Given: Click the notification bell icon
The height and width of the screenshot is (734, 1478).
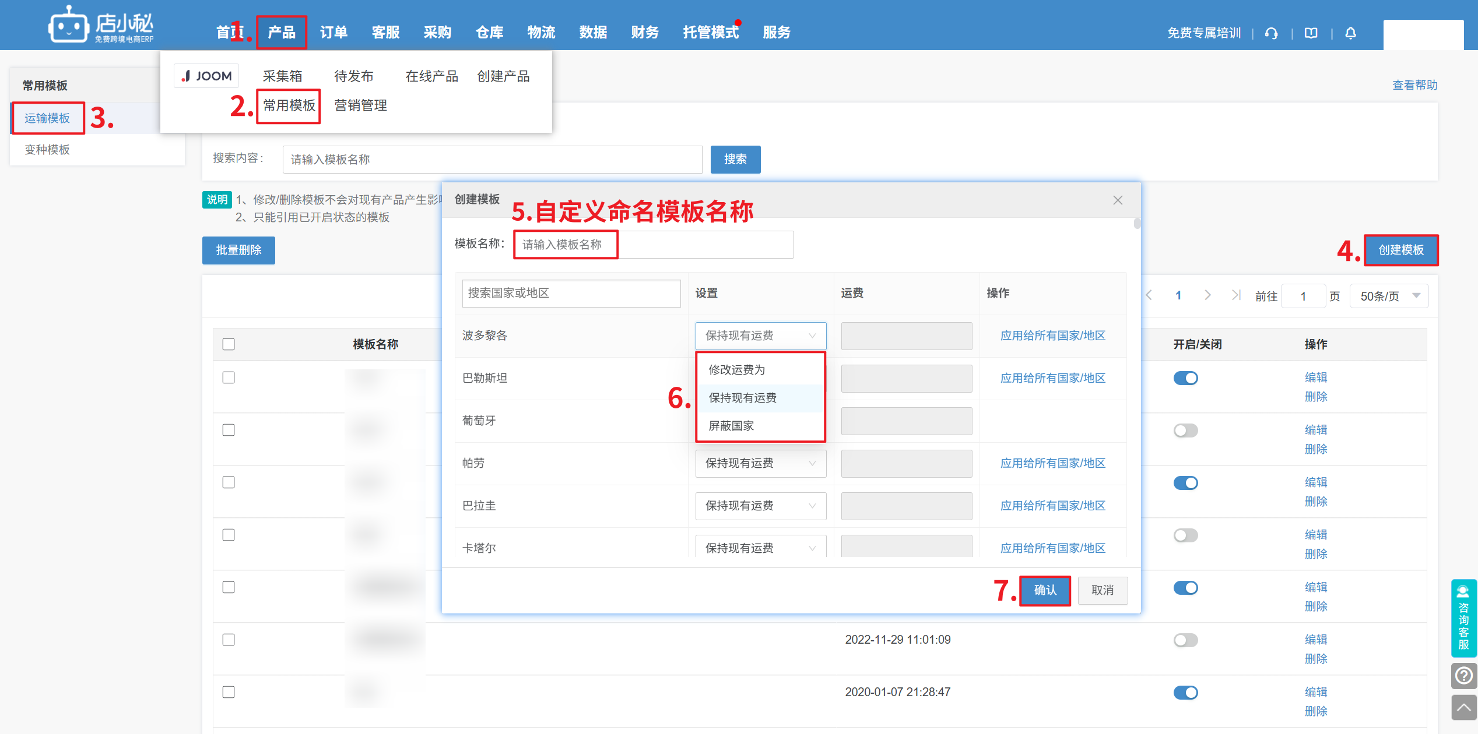Looking at the screenshot, I should 1350,33.
